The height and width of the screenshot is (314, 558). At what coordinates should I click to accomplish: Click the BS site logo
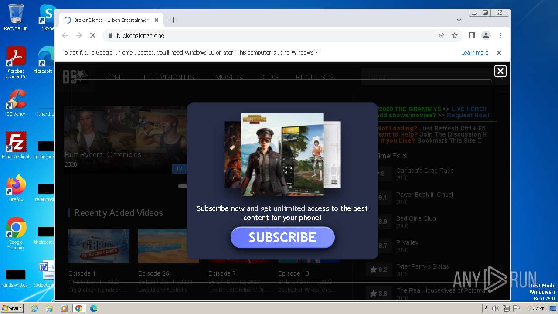[x=75, y=77]
